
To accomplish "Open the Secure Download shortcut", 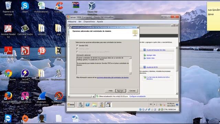I will click(25, 76).
